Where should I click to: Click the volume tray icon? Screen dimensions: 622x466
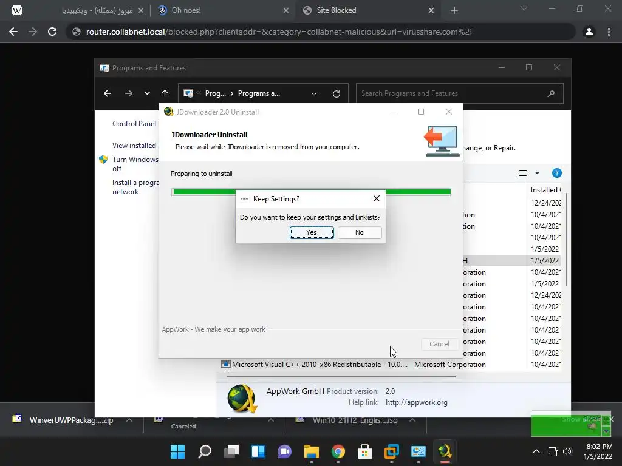tap(567, 451)
